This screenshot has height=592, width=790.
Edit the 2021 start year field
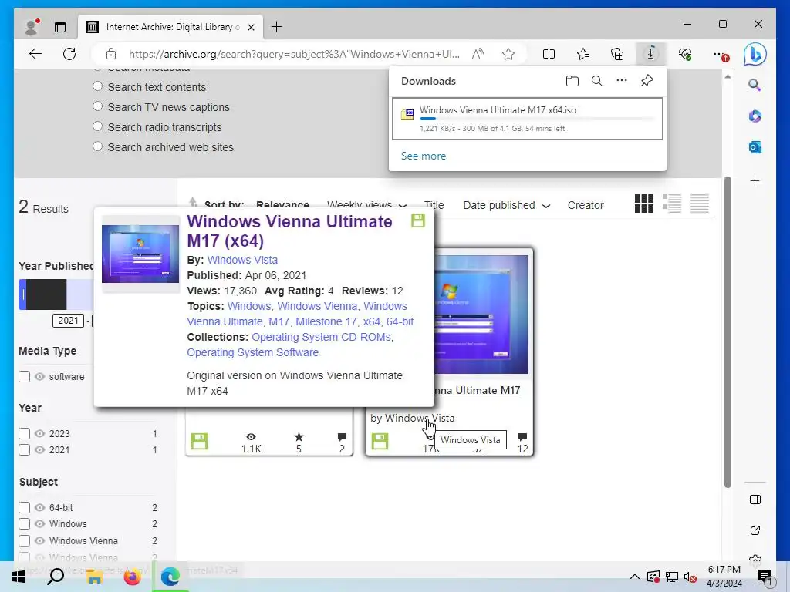tap(68, 321)
